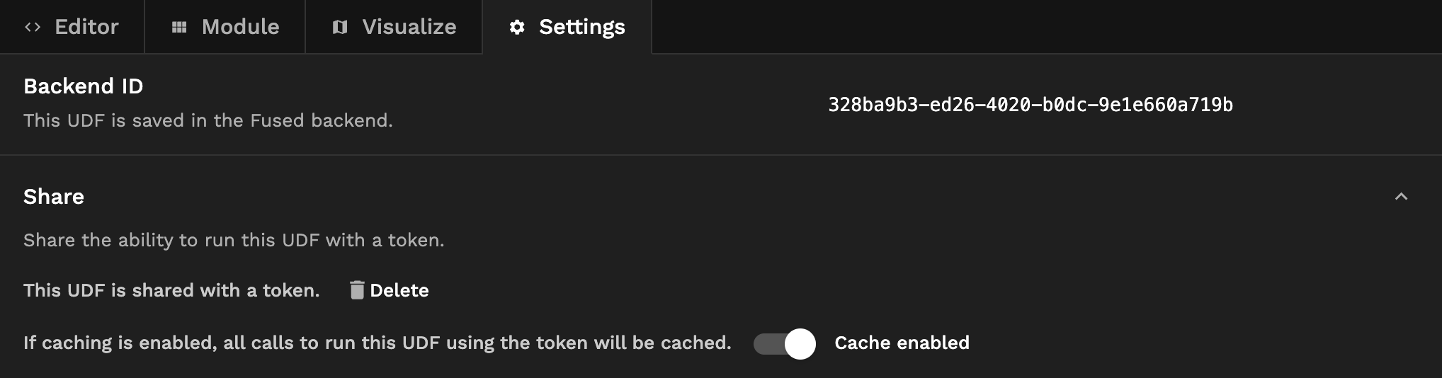Viewport: 1442px width, 378px height.
Task: Click the trash can icon beside Delete
Action: click(357, 290)
